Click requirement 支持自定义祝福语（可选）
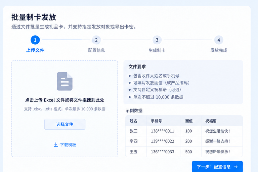Viewport: 258px width, 172px height. click(x=157, y=90)
